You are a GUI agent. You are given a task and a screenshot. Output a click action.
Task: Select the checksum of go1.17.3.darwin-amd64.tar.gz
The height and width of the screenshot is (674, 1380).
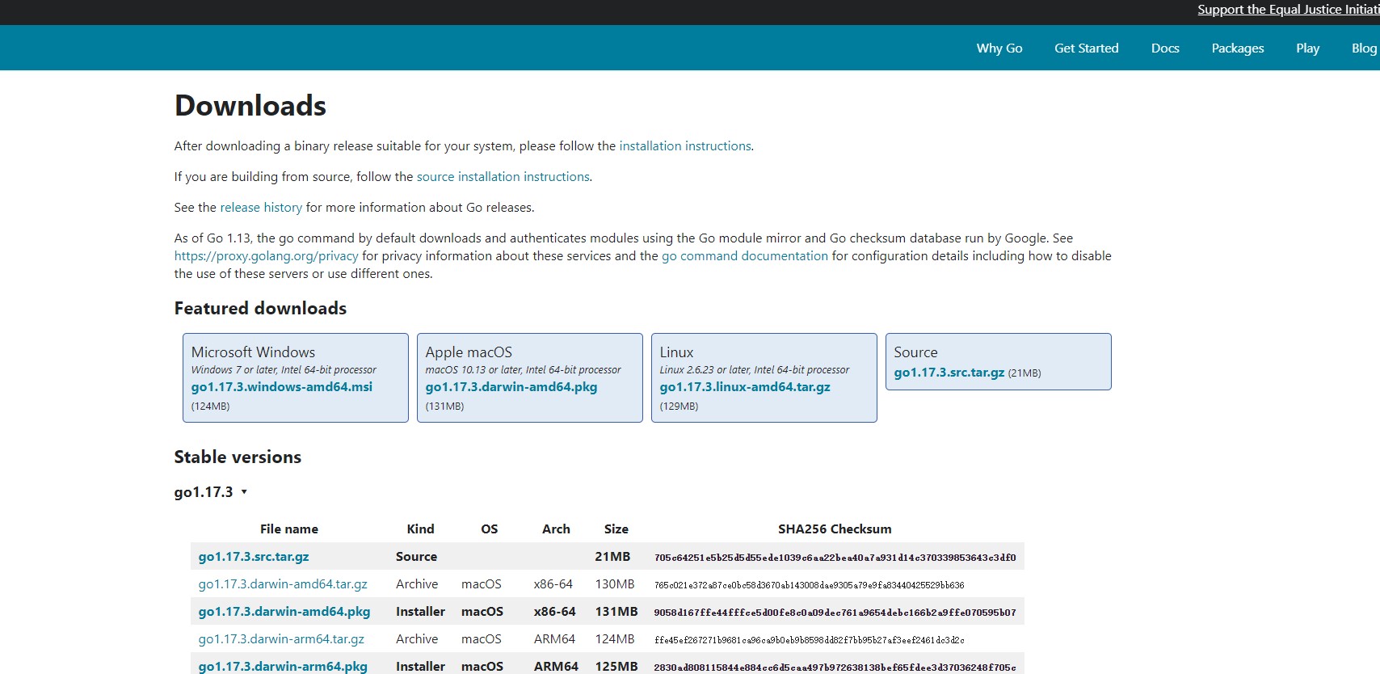[809, 585]
